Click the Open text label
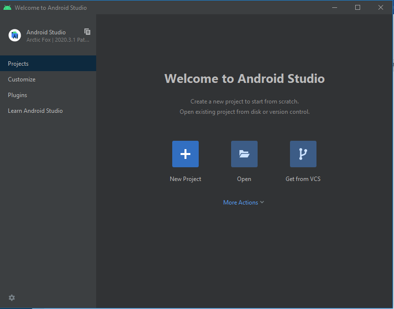This screenshot has height=309, width=394. pyautogui.click(x=244, y=179)
